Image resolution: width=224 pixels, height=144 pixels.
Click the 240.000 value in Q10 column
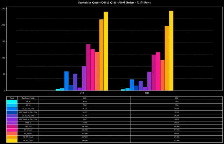(x=85, y=141)
